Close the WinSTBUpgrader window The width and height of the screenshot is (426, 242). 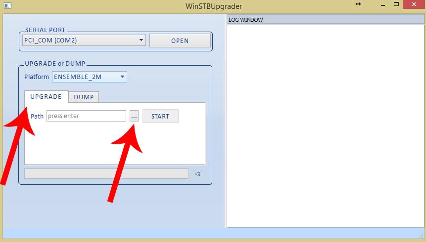click(414, 4)
